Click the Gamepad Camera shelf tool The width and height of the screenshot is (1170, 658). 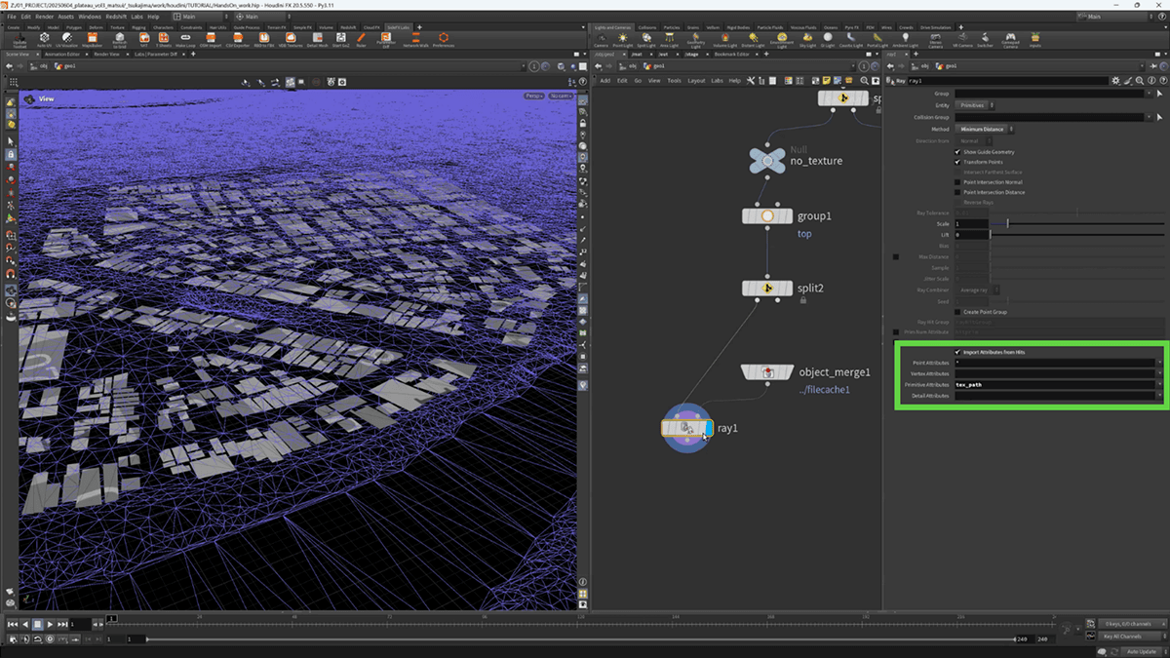pyautogui.click(x=1010, y=39)
